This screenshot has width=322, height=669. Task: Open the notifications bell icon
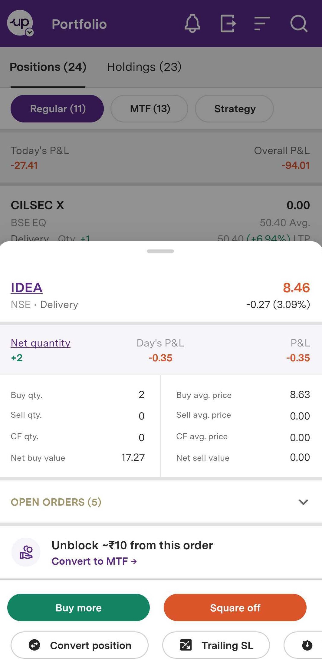pos(192,24)
